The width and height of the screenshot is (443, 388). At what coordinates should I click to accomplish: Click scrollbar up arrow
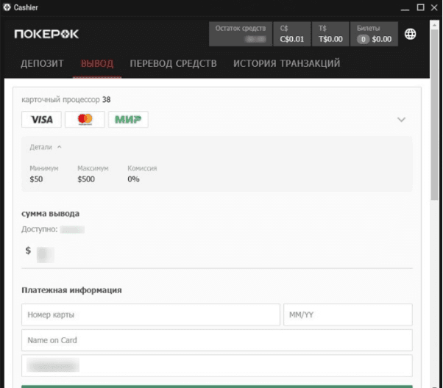click(x=434, y=25)
